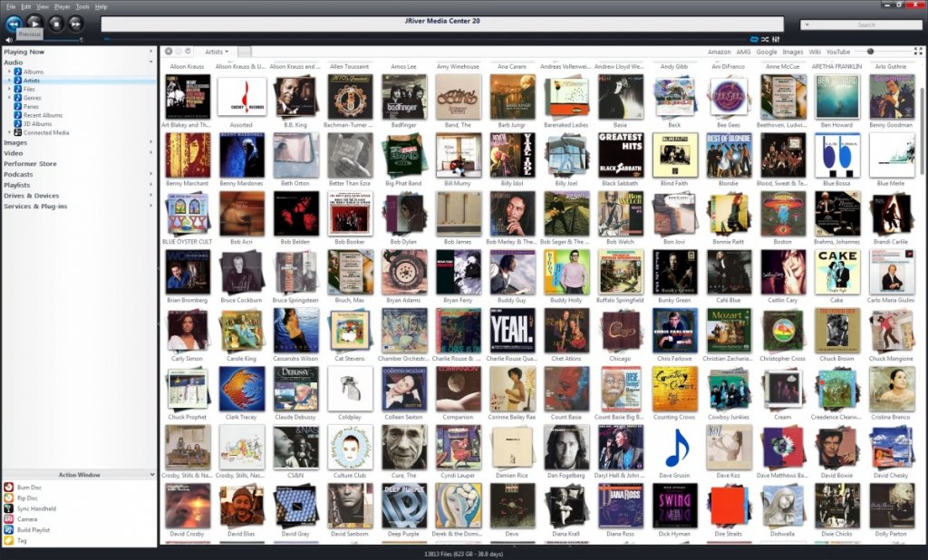Click the Build Playlist icon
The height and width of the screenshot is (560, 928).
pyautogui.click(x=8, y=530)
